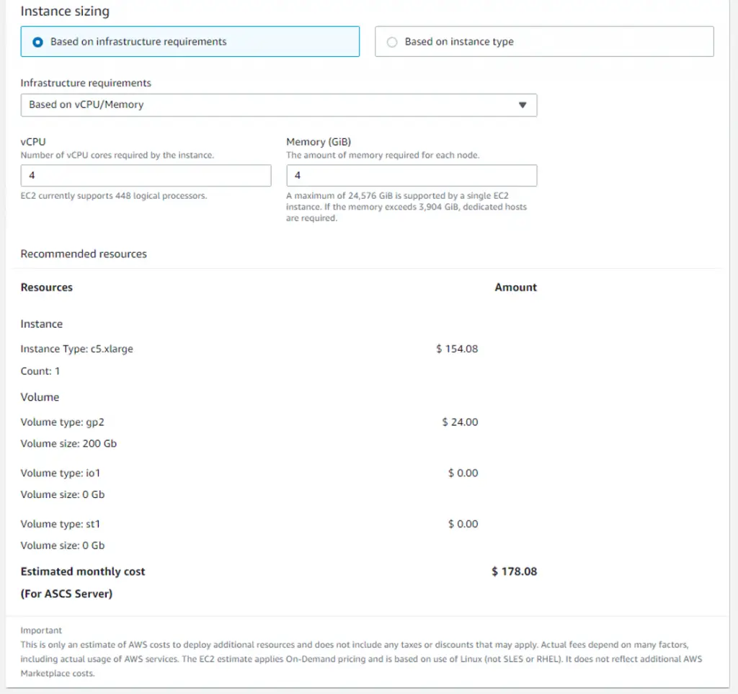Focus the vCPU input field
The width and height of the screenshot is (738, 694).
[146, 176]
